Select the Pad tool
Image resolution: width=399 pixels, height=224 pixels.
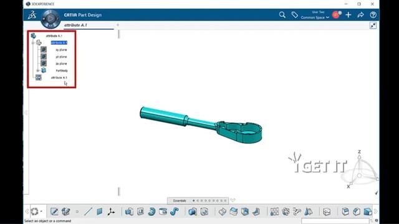[x=129, y=212]
